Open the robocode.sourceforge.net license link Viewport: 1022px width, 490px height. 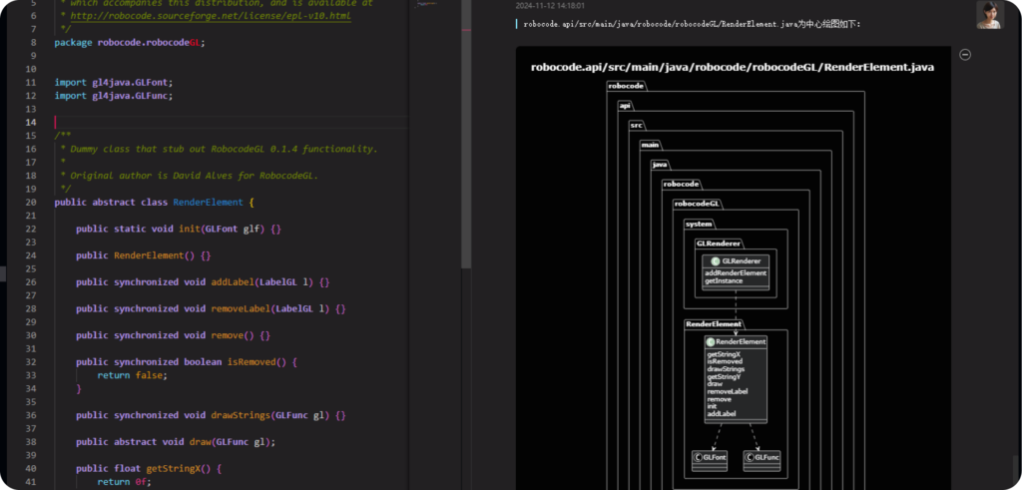[x=209, y=16]
